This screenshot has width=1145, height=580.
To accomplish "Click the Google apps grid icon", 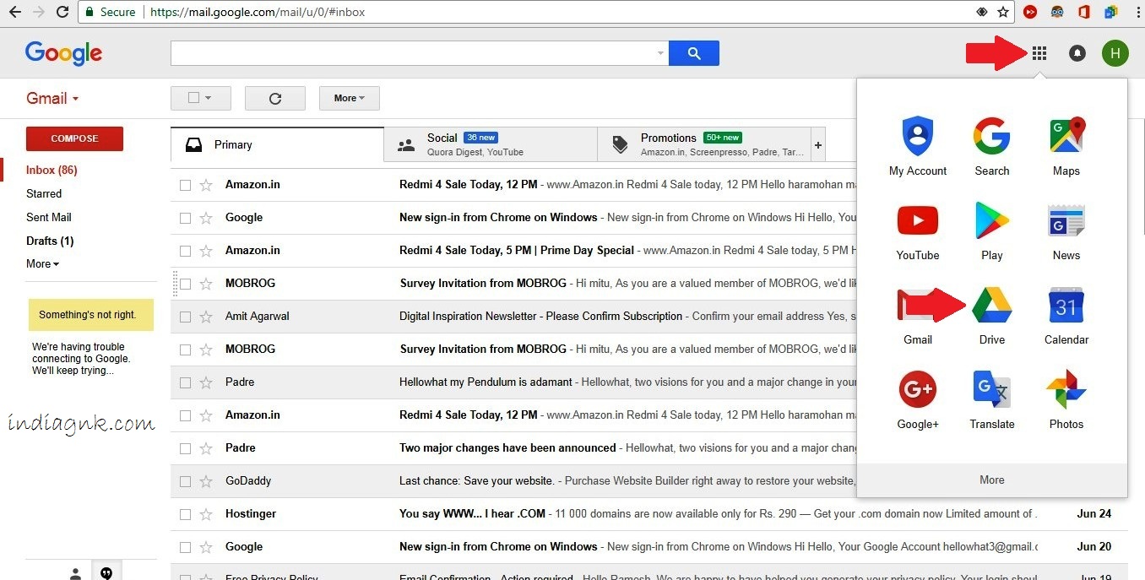I will 1039,53.
